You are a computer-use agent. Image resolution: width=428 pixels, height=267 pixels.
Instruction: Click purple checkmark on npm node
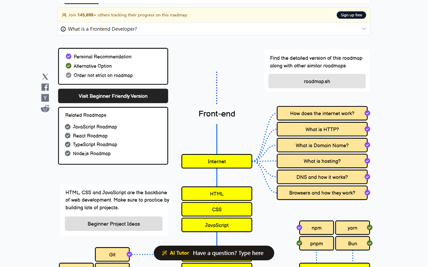(x=299, y=228)
